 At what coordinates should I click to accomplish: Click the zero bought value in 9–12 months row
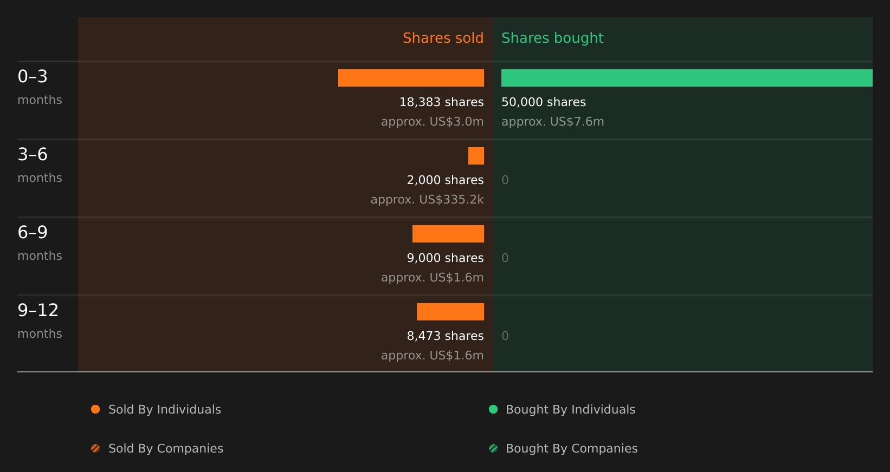pyautogui.click(x=505, y=336)
